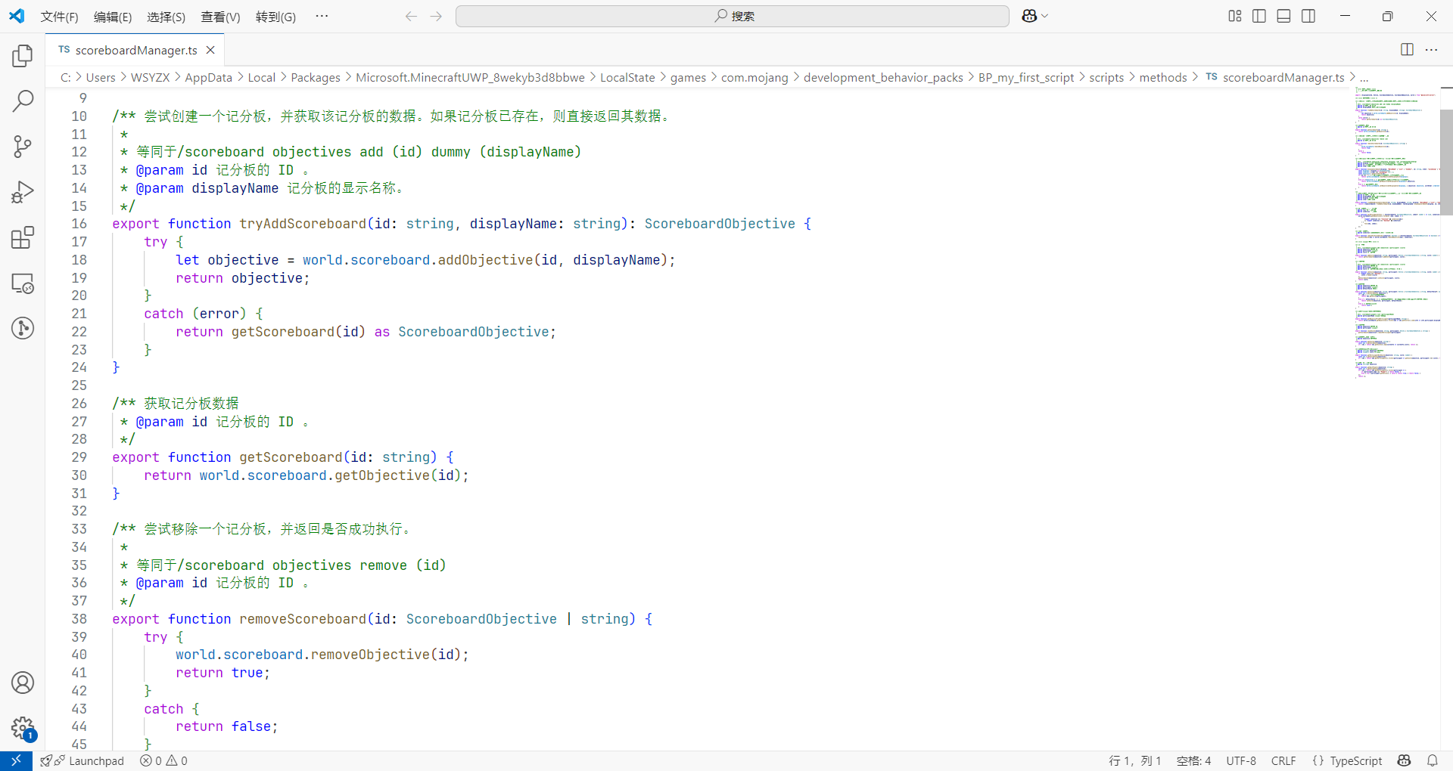
Task: Open the collapsed menu bar overflow (…)
Action: coord(322,16)
